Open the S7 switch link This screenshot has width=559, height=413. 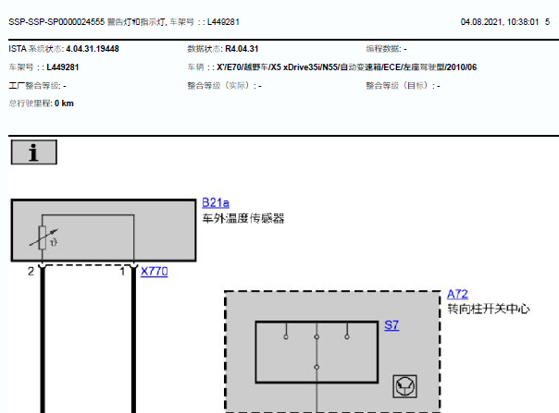tap(391, 325)
